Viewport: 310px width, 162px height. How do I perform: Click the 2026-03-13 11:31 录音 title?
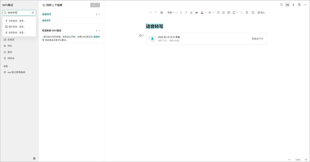[169, 37]
